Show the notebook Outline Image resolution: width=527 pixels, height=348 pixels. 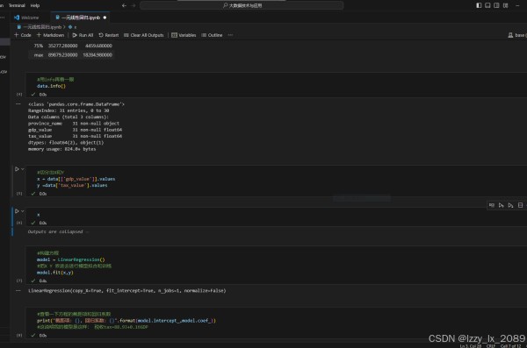click(212, 35)
